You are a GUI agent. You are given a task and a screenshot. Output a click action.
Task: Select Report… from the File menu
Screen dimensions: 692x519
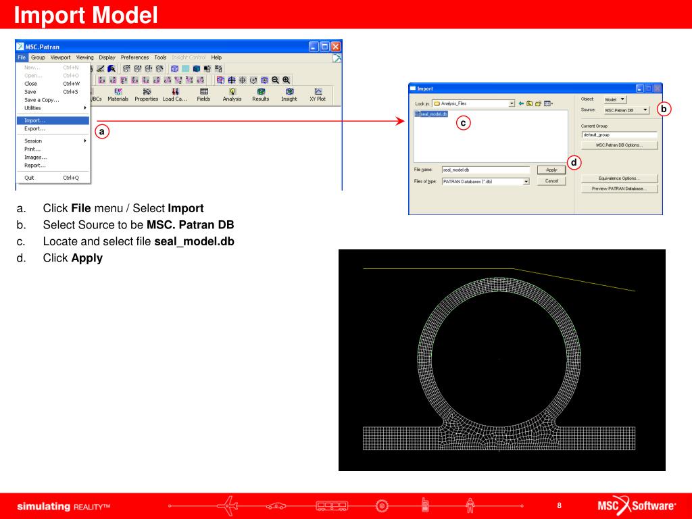53,166
